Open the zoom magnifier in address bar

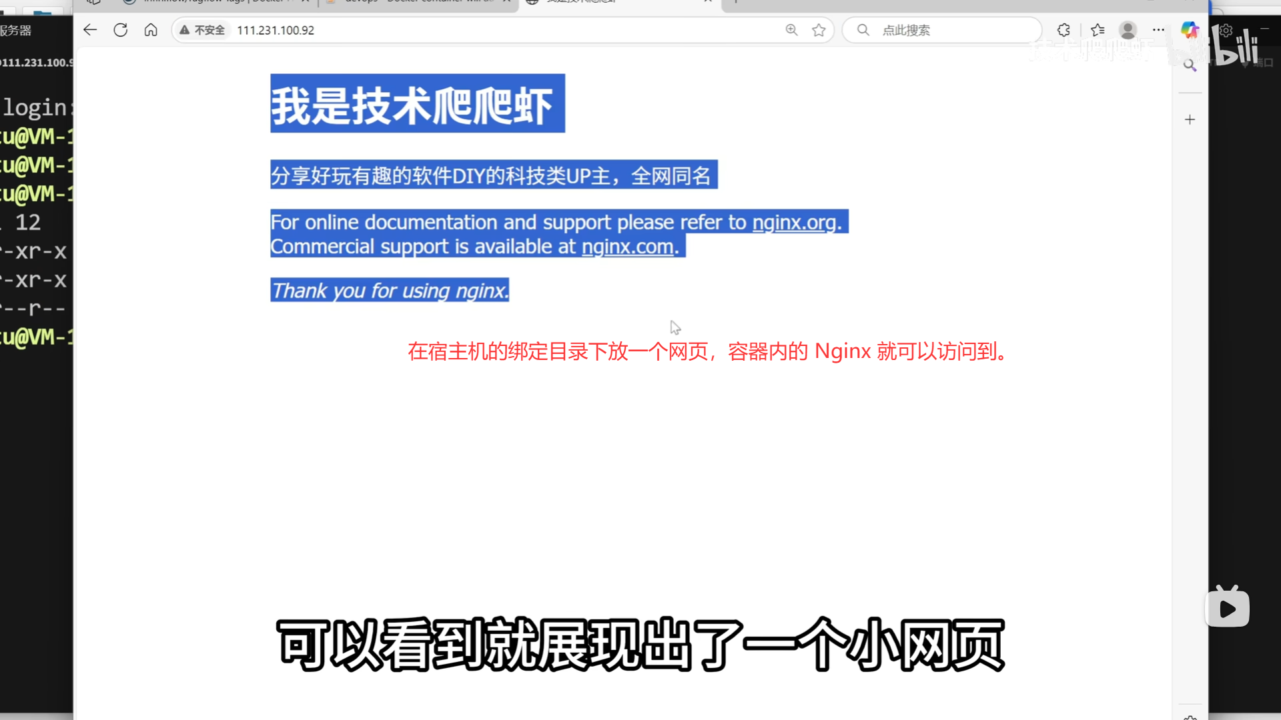(791, 30)
